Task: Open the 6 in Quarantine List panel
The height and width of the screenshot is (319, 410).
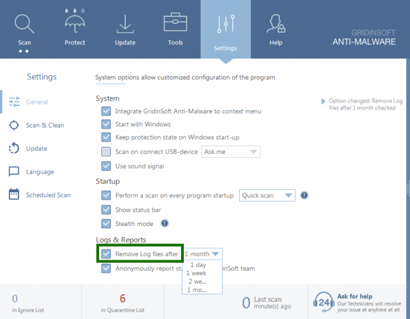Action: tap(122, 303)
